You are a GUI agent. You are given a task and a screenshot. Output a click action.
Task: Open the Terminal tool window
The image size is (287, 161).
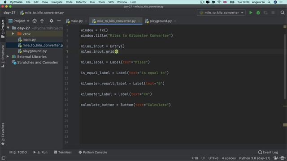click(x=63, y=152)
